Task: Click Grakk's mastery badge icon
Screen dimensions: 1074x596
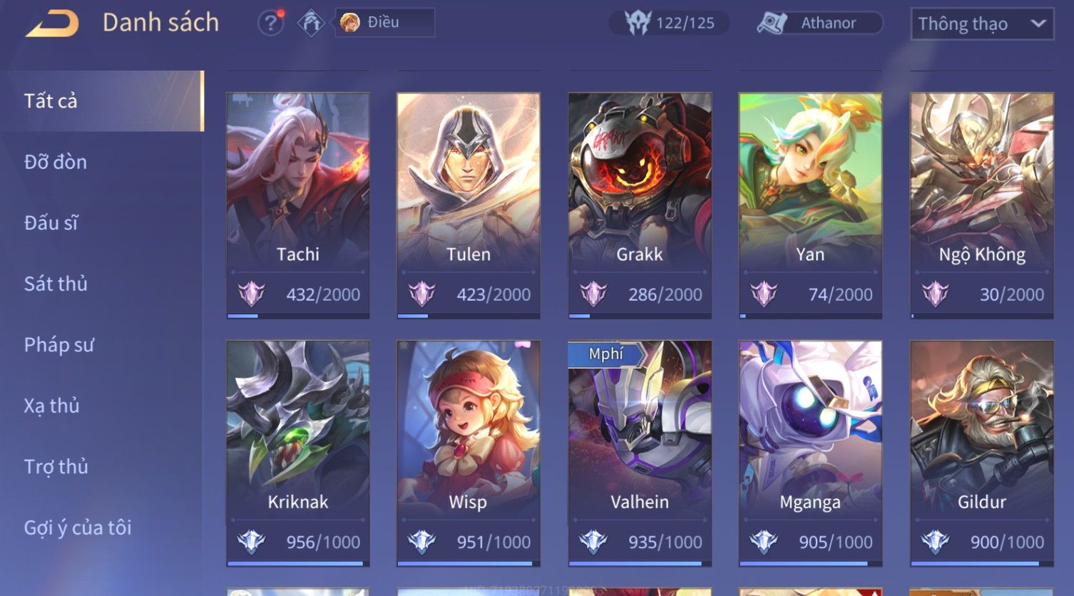Action: 593,294
